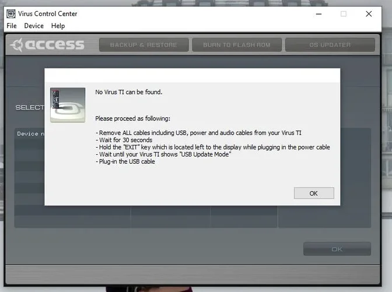392x292 pixels.
Task: Open the File menu
Action: tap(12, 26)
